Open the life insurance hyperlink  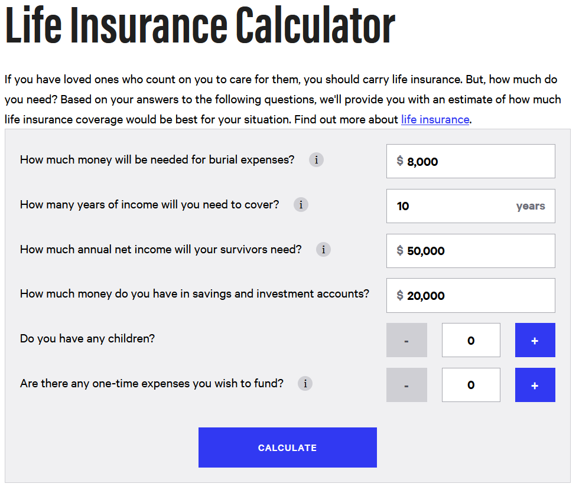point(435,119)
